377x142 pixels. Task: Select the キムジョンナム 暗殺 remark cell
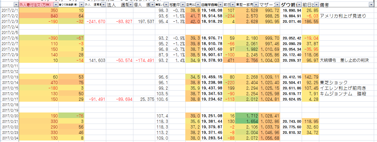coord(343,94)
